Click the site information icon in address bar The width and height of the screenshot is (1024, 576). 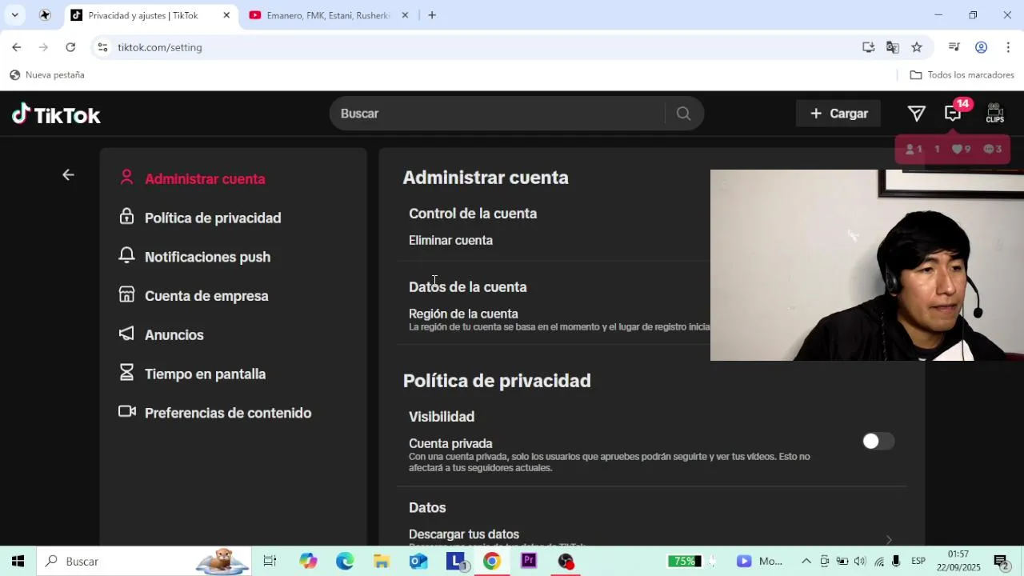pos(102,47)
